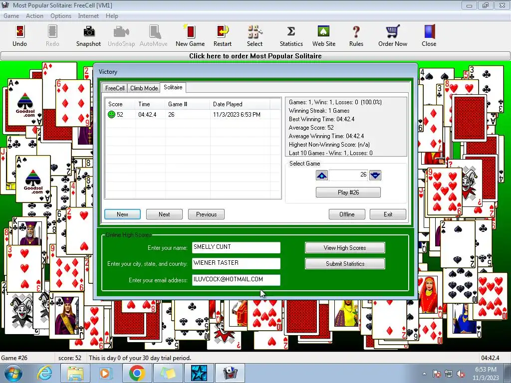Image resolution: width=511 pixels, height=383 pixels.
Task: Click the Play #26 button
Action: click(348, 192)
